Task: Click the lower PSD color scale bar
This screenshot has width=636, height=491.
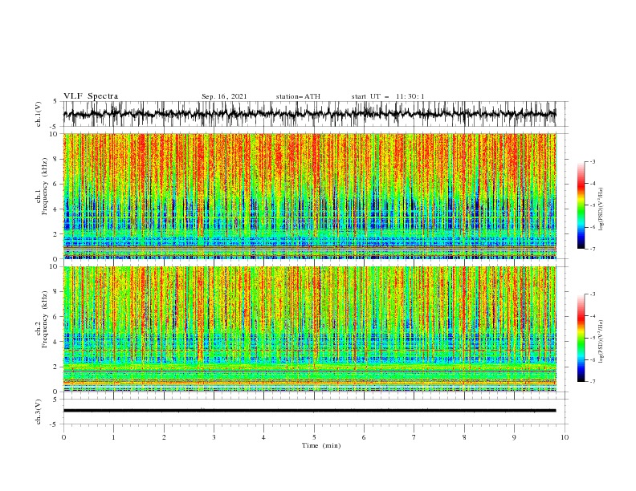Action: pyautogui.click(x=581, y=338)
